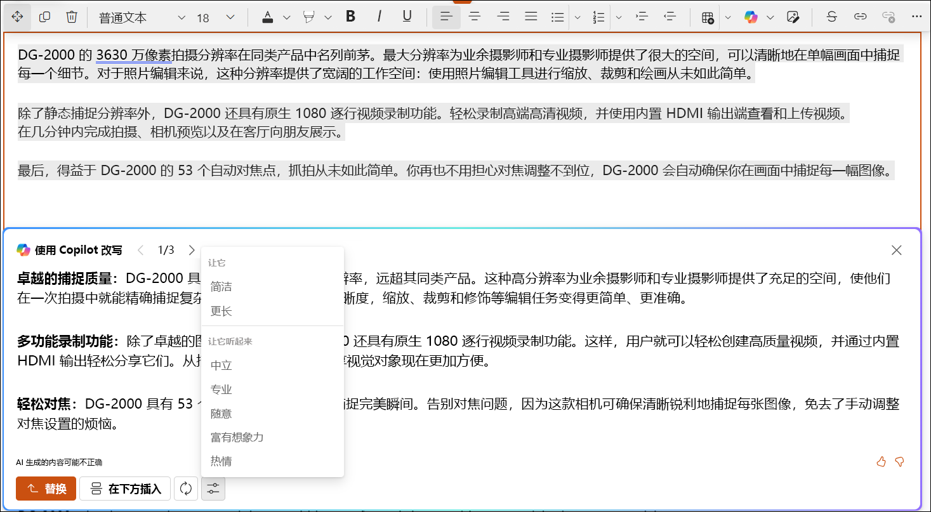The image size is (931, 512).
Task: Click the move text box icon
Action: point(17,17)
